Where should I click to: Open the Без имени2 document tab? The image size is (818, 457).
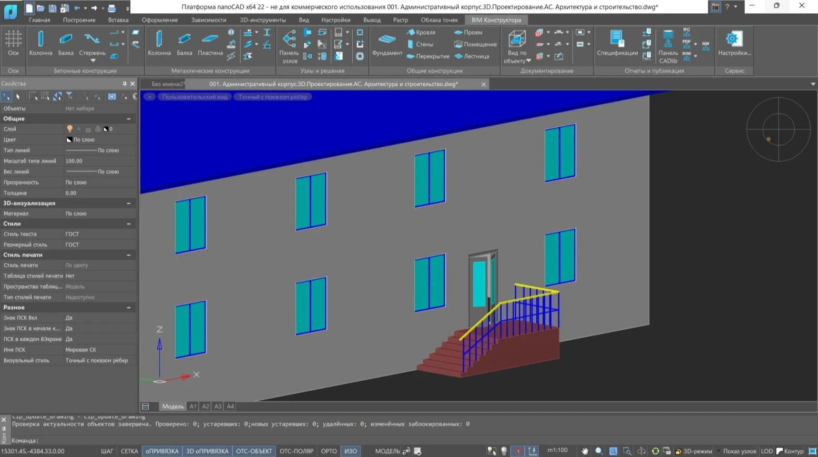pyautogui.click(x=167, y=84)
